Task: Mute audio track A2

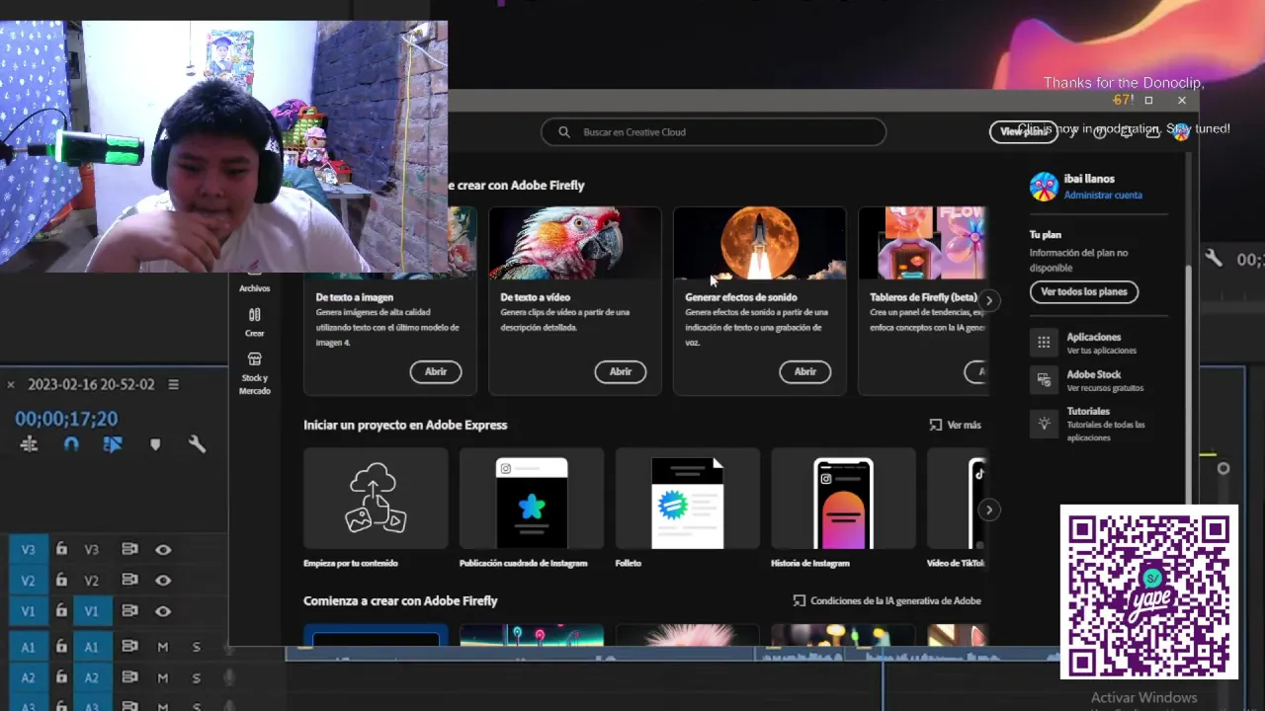Action: [163, 677]
